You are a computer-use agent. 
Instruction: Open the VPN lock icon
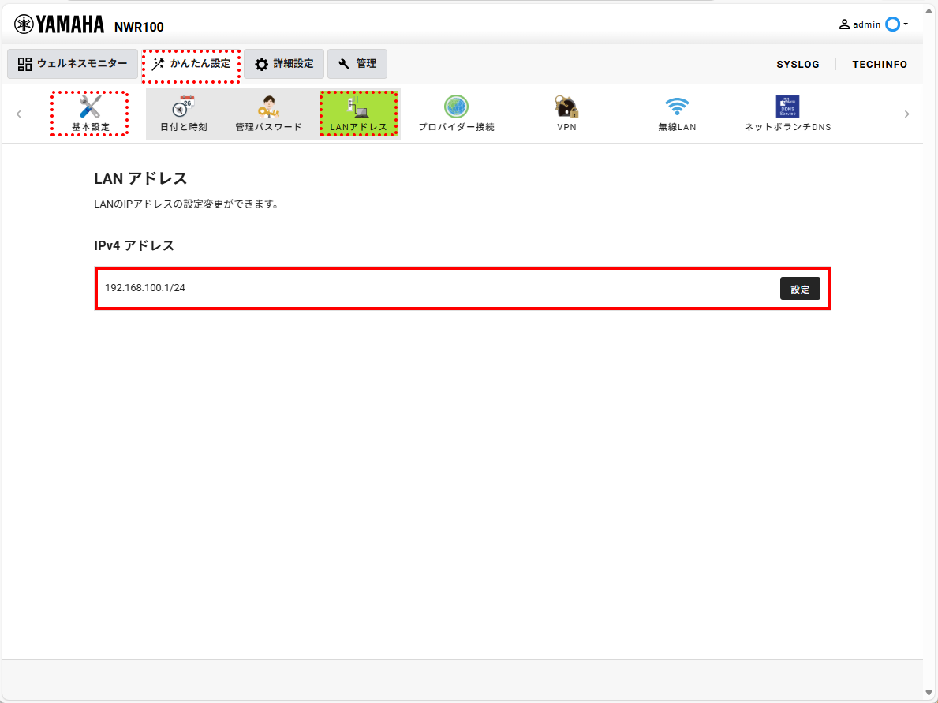(x=566, y=107)
